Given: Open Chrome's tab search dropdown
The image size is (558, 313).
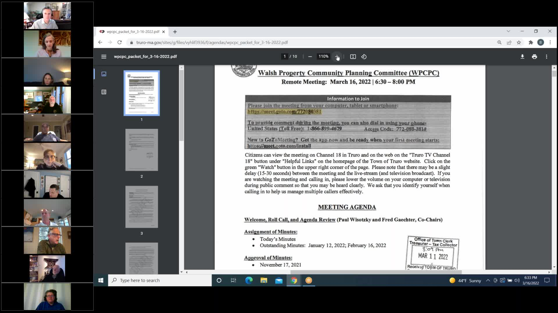Looking at the screenshot, I should 509,31.
